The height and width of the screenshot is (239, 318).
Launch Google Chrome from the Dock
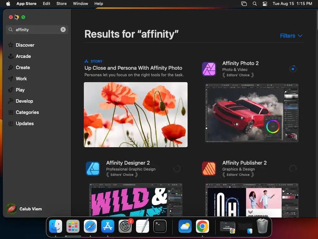tap(202, 226)
